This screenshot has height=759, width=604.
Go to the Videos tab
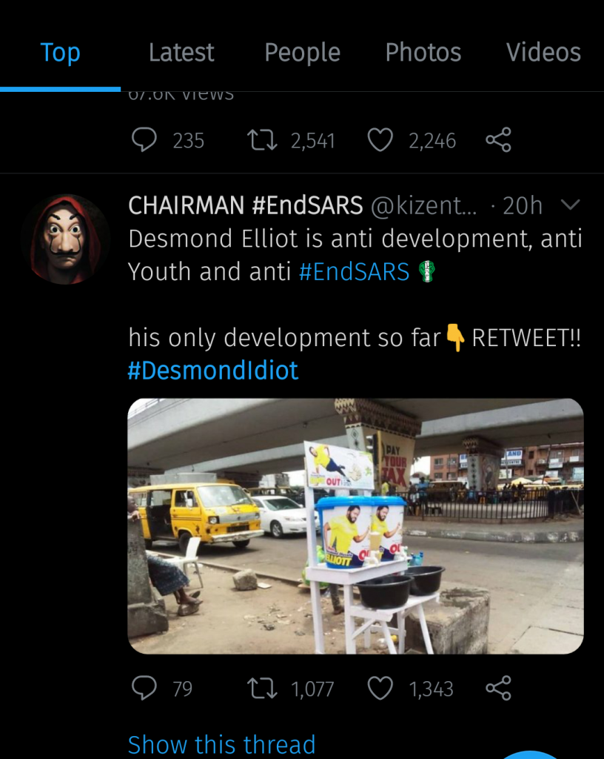(x=543, y=53)
